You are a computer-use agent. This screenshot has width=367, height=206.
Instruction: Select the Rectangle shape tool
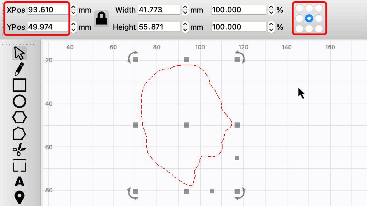click(x=19, y=85)
